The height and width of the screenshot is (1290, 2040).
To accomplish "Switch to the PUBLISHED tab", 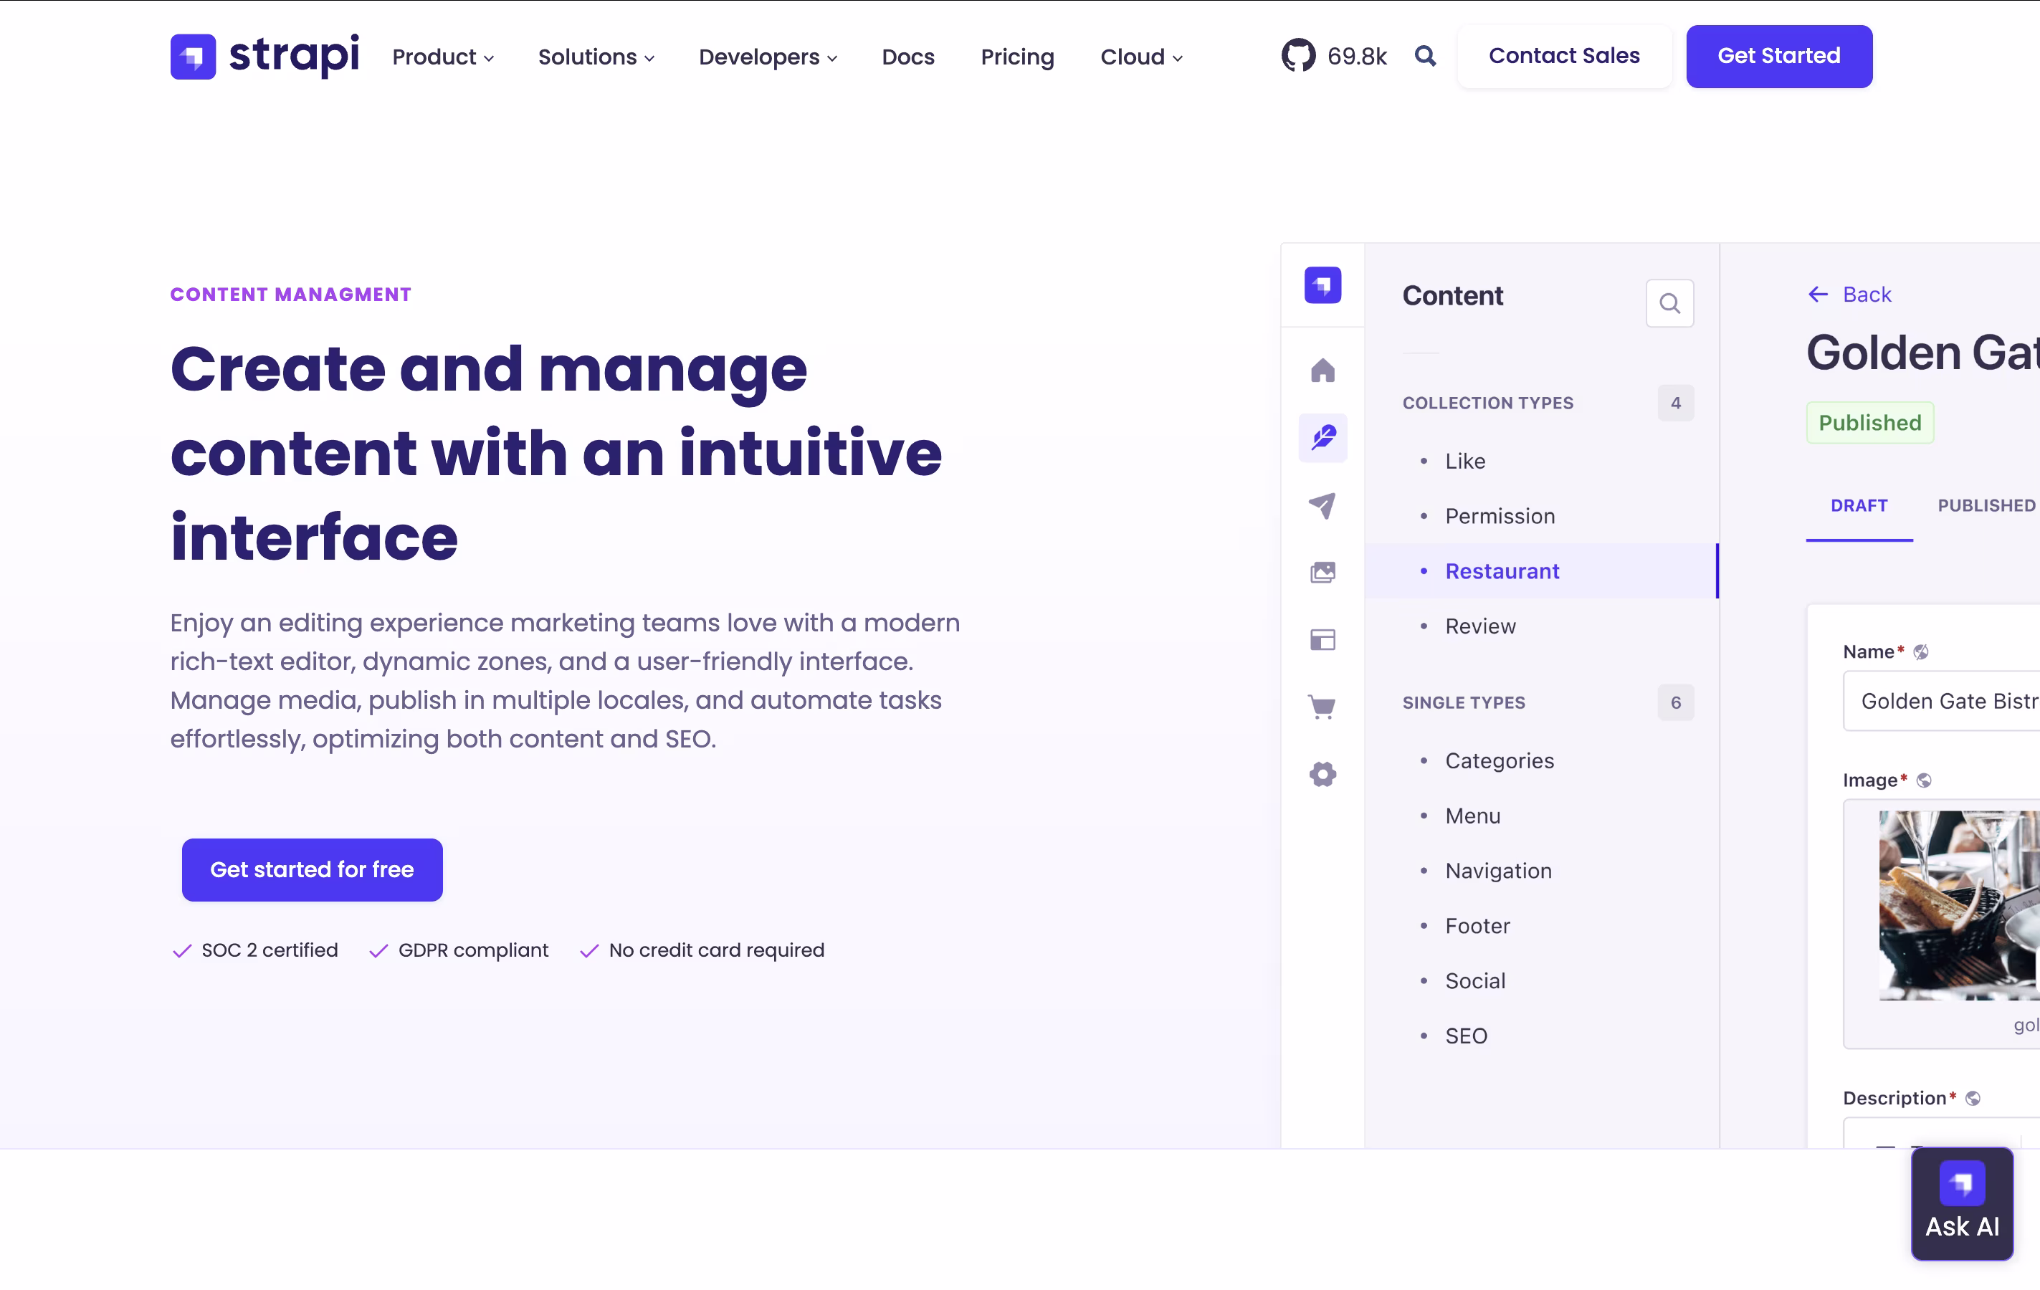I will pos(1985,506).
